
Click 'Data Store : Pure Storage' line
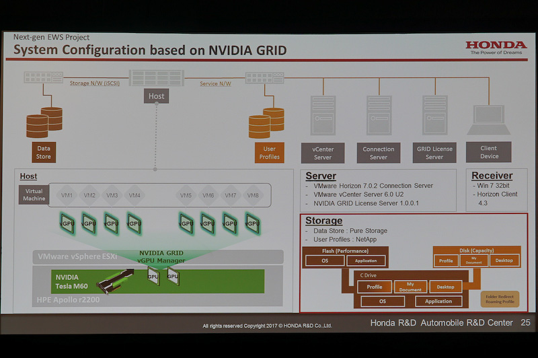click(350, 231)
